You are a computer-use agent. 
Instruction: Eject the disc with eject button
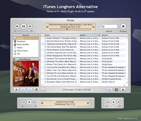tap(123, 90)
